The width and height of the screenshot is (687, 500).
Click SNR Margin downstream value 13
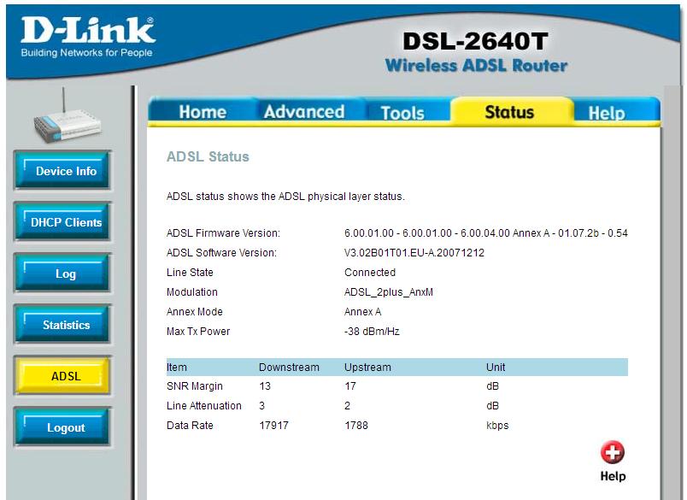[x=265, y=386]
